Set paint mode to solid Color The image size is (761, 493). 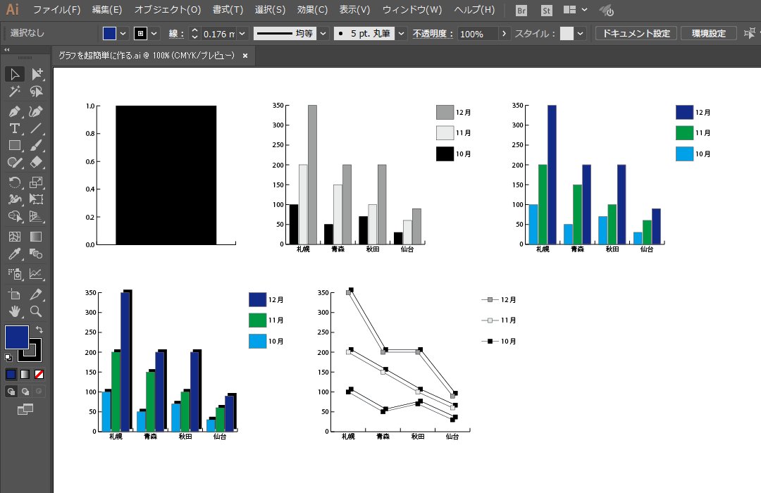(x=11, y=374)
